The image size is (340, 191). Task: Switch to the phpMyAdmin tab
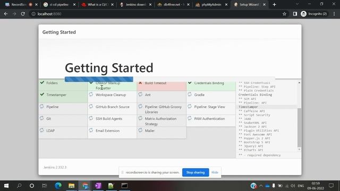(211, 5)
